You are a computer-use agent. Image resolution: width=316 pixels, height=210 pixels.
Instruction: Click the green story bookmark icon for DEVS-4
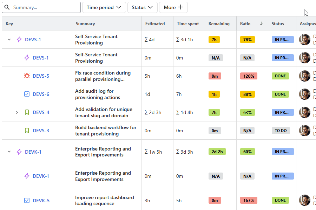point(27,112)
